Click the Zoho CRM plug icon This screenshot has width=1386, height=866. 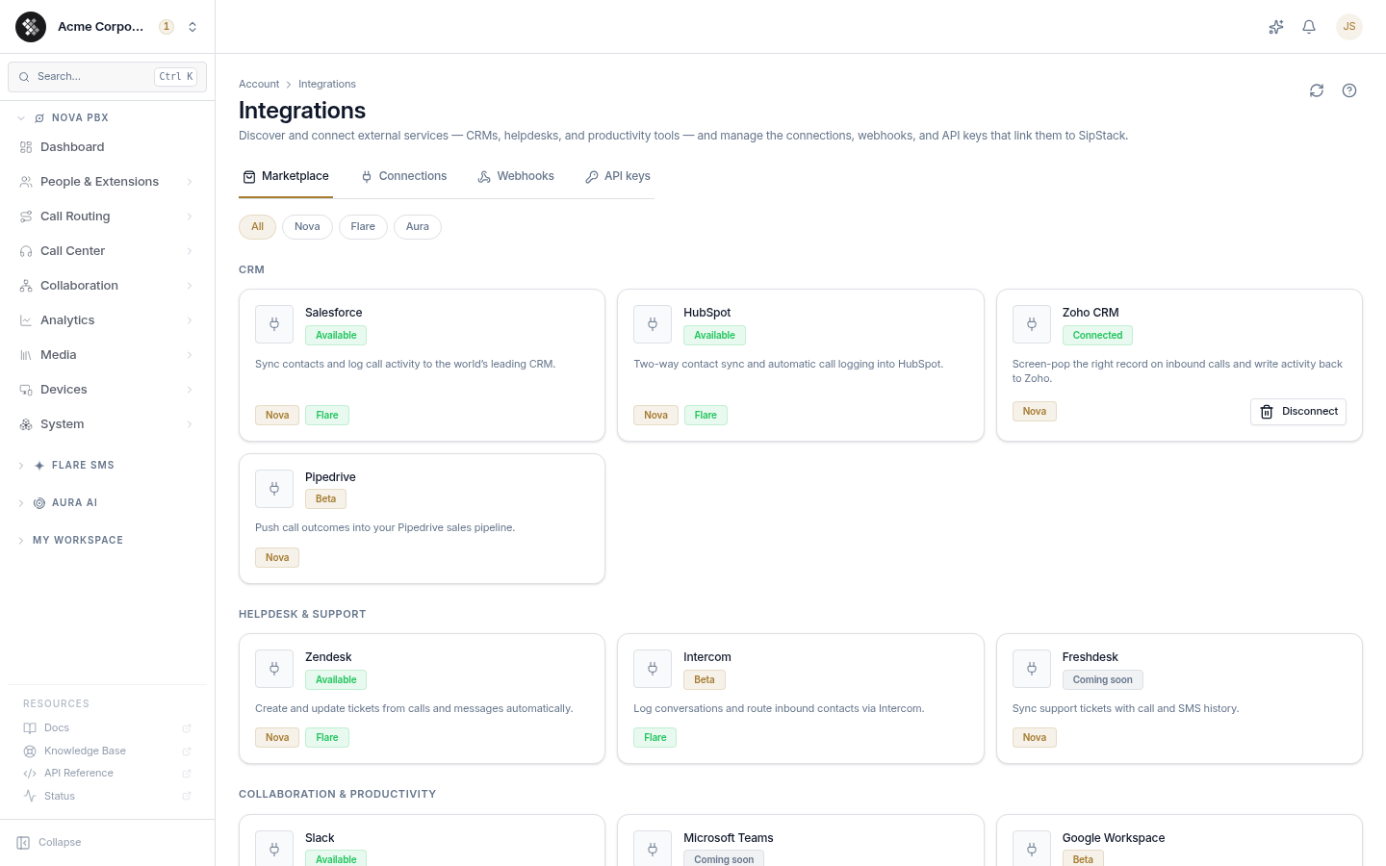[1032, 324]
